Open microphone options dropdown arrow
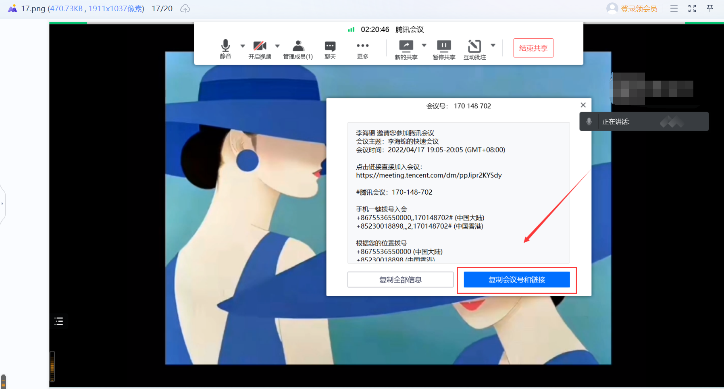724x389 pixels. click(x=243, y=46)
